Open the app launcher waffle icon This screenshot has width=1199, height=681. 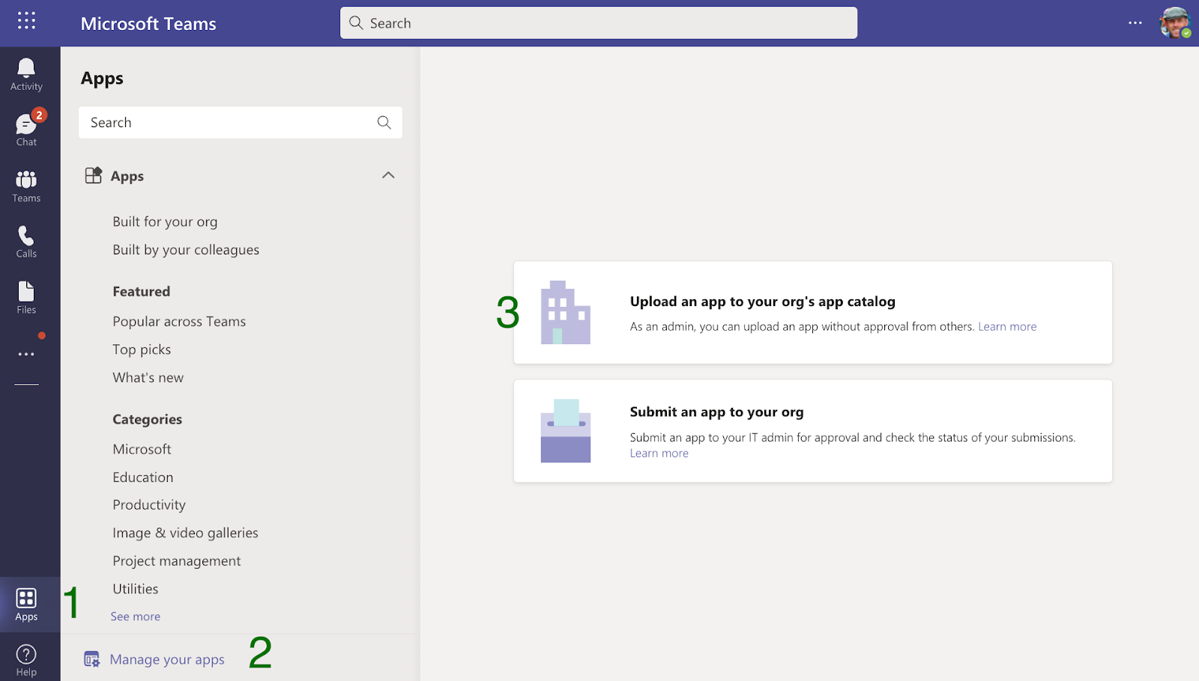[x=26, y=21]
